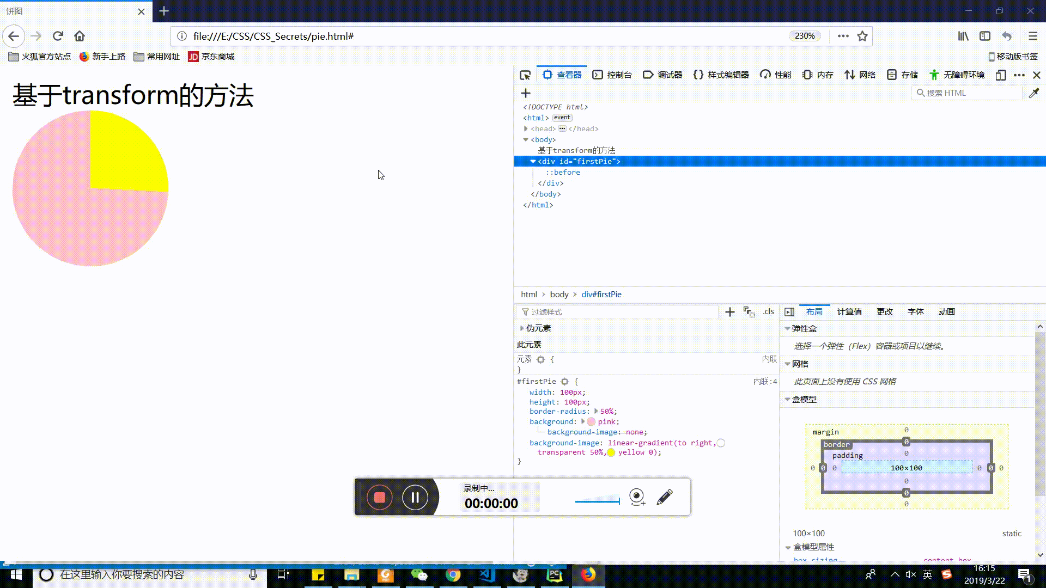
Task: Collapse the div#firstPie node
Action: tap(533, 161)
